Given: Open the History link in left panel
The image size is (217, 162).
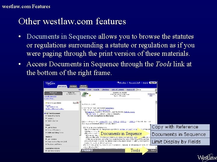Looking at the screenshot, I should [x=48, y=105].
